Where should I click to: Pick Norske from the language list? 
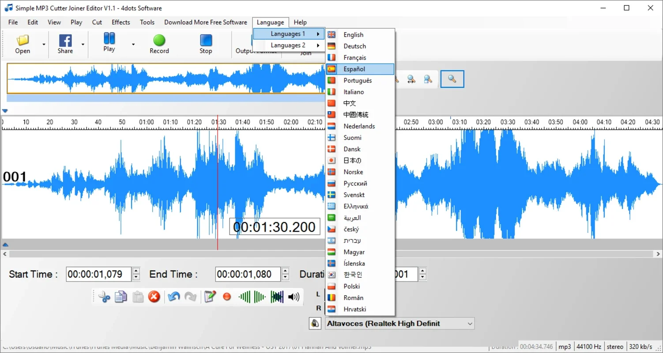(x=360, y=172)
